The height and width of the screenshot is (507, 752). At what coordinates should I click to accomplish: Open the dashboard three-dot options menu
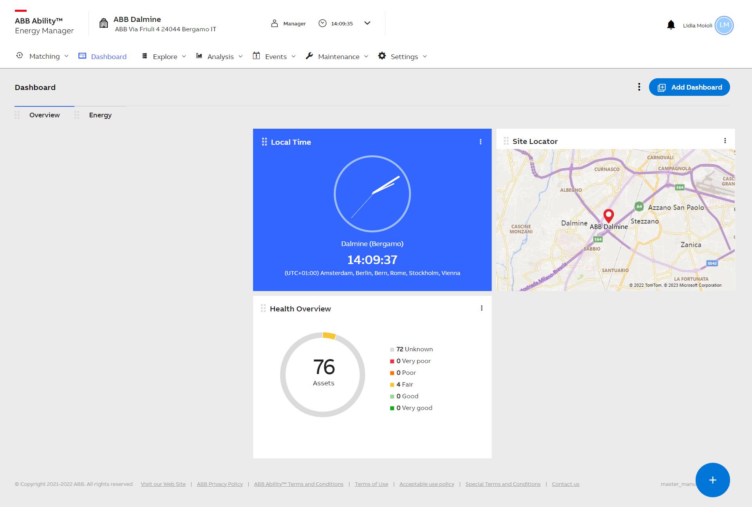(639, 87)
